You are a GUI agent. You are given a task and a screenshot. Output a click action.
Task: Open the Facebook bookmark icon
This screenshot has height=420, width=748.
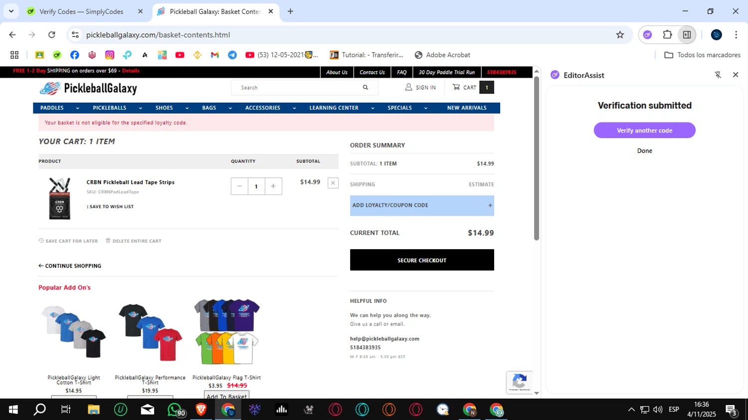point(75,55)
